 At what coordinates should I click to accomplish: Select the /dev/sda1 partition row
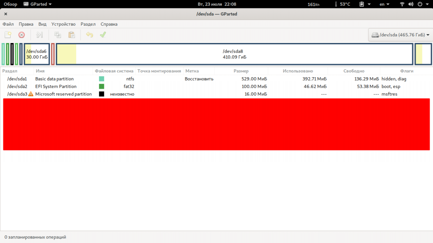click(x=216, y=79)
